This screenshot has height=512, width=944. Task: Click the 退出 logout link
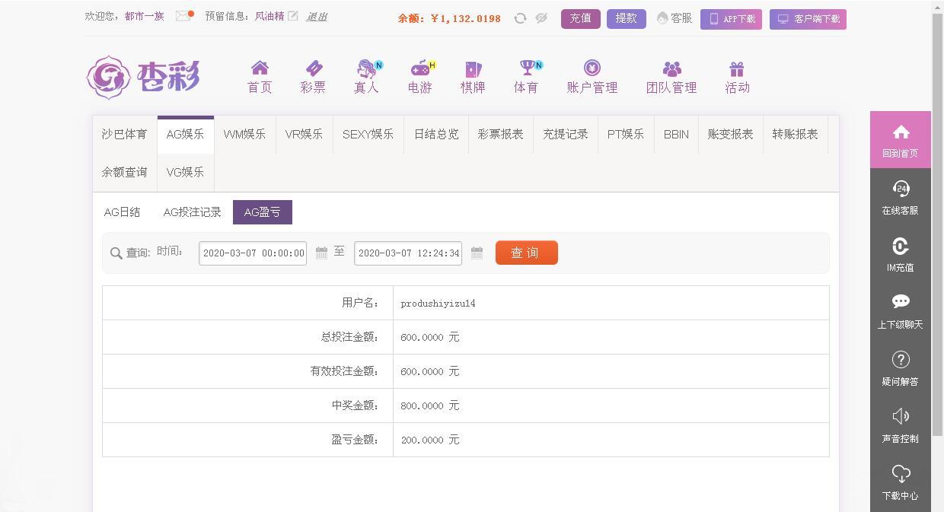coord(317,16)
